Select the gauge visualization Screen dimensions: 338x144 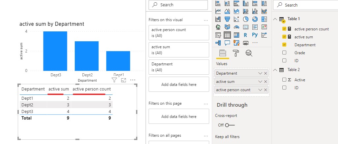[x=237, y=27]
